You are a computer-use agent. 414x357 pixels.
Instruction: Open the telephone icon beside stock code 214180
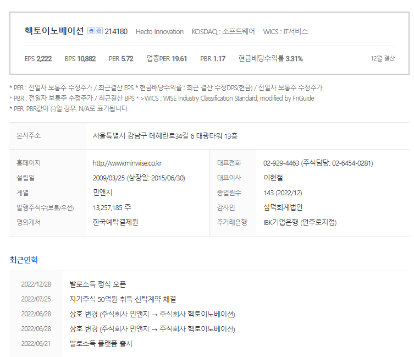99,31
